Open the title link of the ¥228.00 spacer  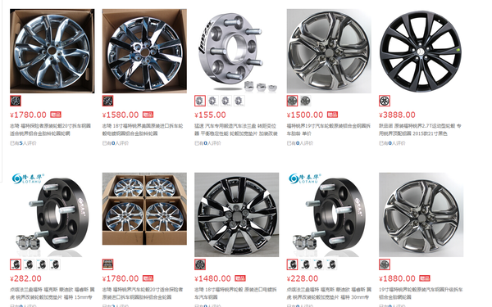(329, 293)
